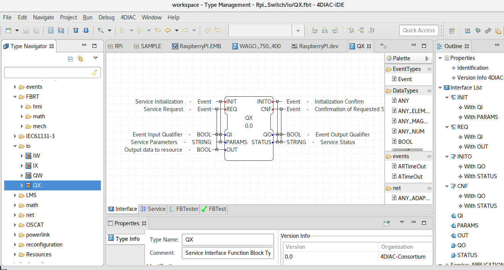The image size is (504, 270).
Task: Click the broom clear-filter icon in Type Navigator
Action: 95,72
